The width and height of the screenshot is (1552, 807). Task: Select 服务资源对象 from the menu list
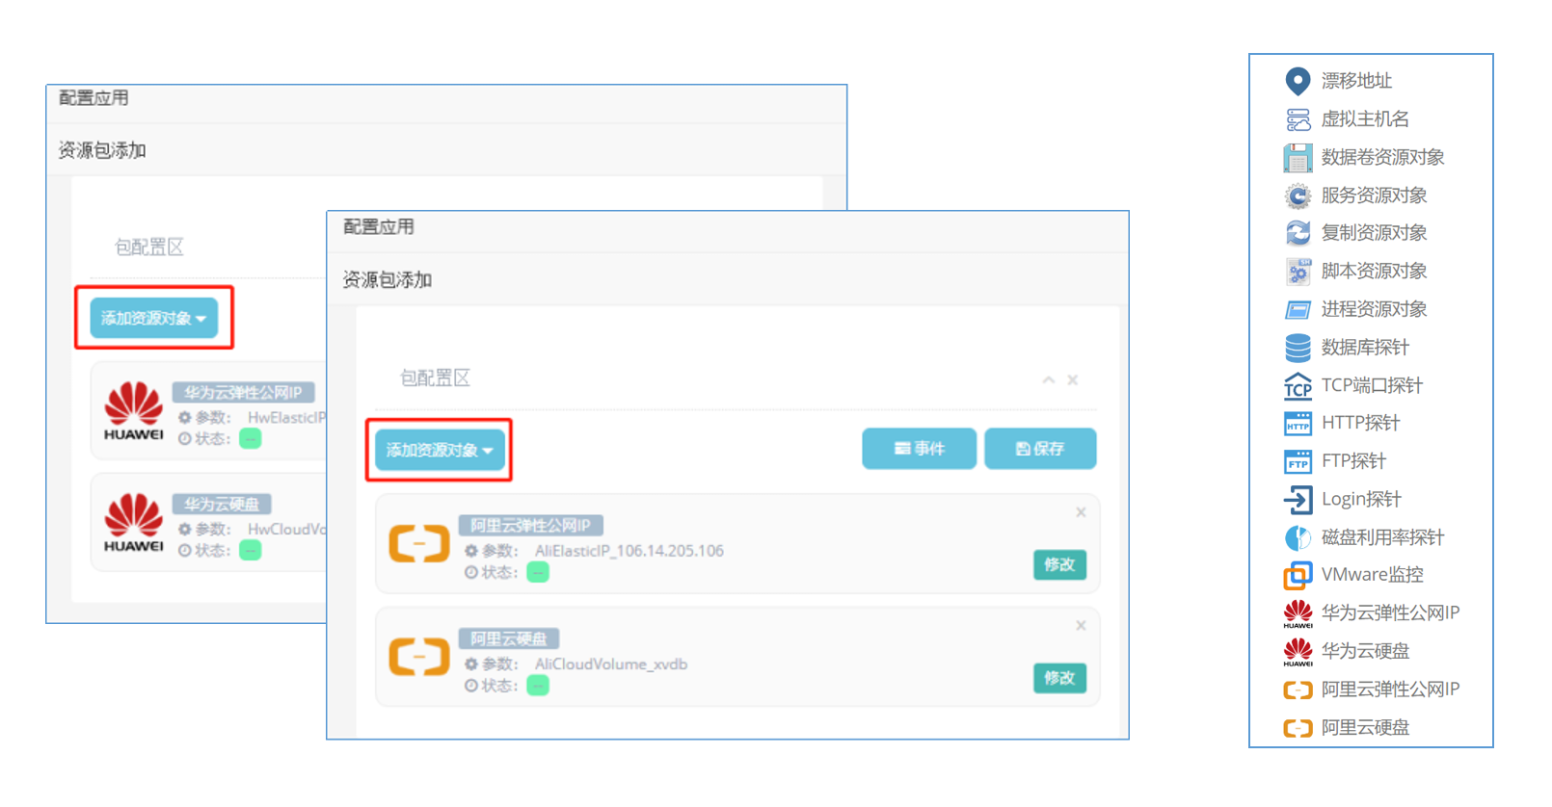pos(1373,195)
